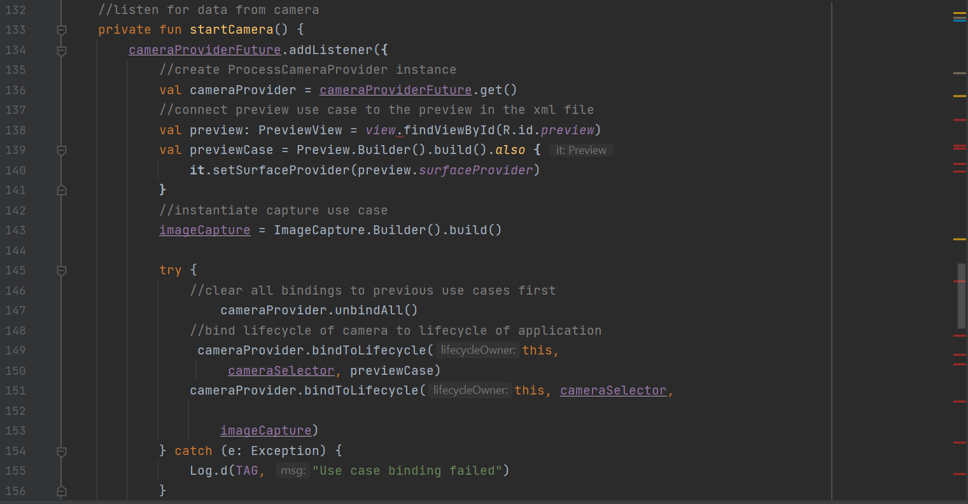Screen dimensions: 968x504
Task: Click the lifecycleOwner hint on line 151
Action: click(470, 390)
